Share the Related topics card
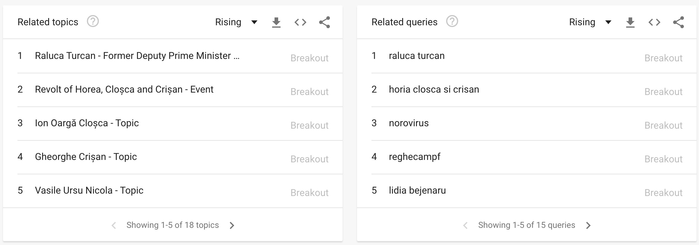The width and height of the screenshot is (699, 245). tap(324, 22)
